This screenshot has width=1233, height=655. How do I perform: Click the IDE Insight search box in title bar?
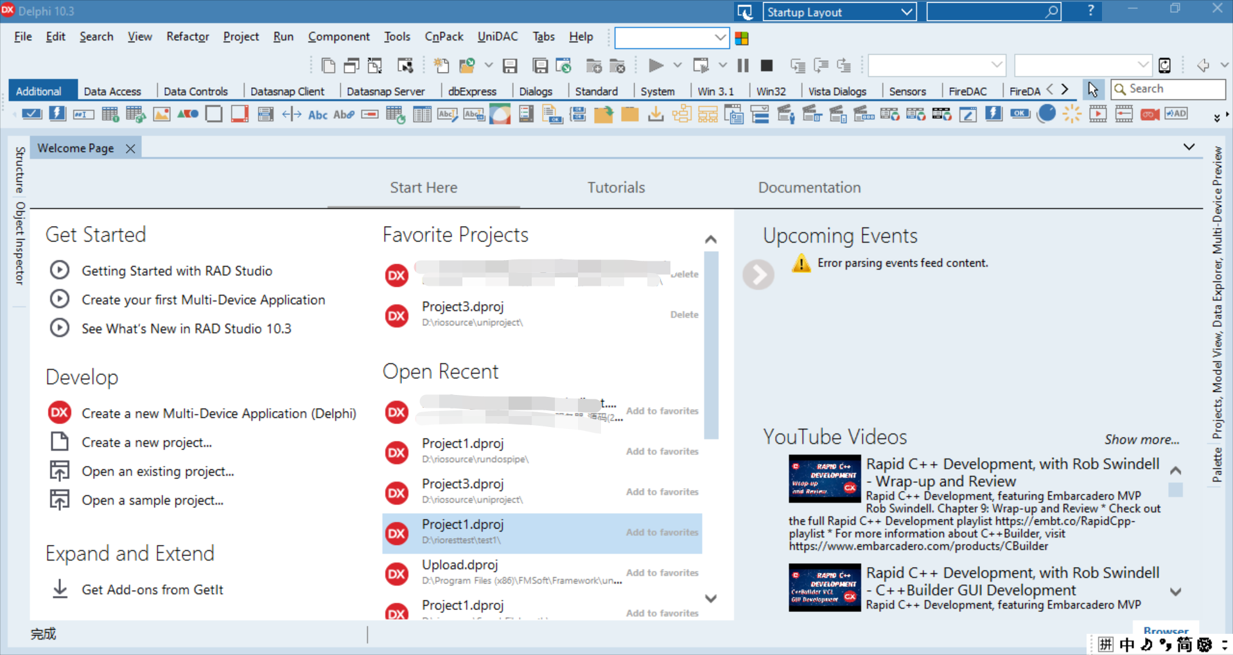993,12
